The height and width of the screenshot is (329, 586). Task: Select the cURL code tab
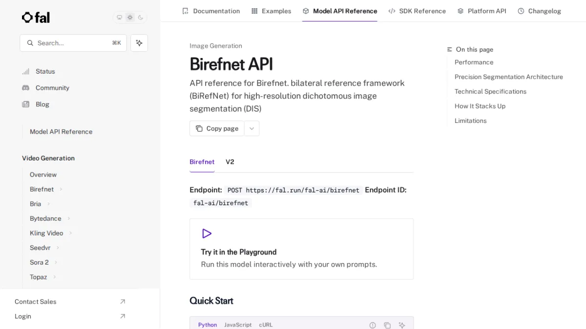[x=266, y=325]
